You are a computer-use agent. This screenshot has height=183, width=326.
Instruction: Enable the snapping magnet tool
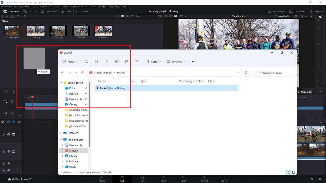coord(3,122)
